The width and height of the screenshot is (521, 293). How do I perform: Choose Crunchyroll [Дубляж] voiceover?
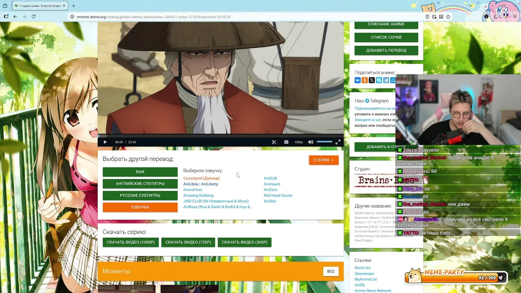(x=201, y=178)
